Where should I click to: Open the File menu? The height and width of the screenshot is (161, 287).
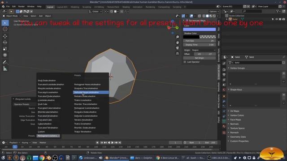[x=8, y=7]
